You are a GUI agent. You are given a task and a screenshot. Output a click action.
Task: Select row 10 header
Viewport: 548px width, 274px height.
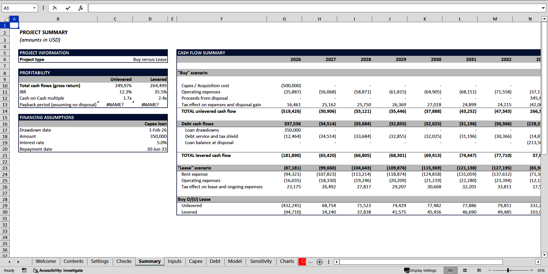click(5, 86)
